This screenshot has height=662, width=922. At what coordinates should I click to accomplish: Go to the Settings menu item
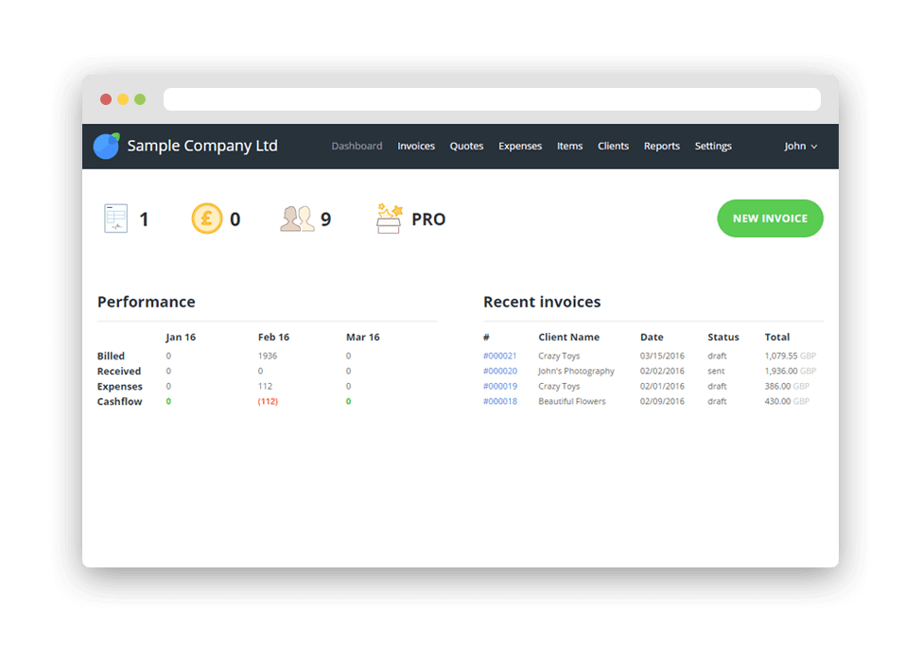point(713,146)
